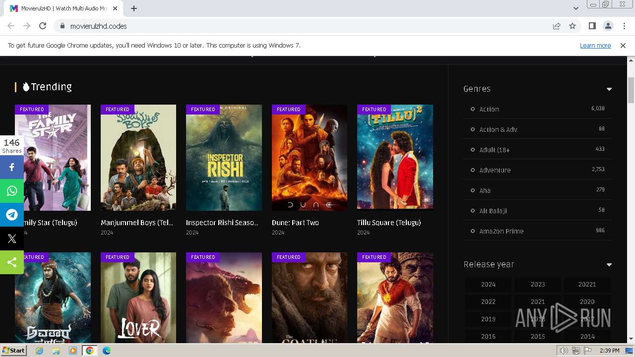This screenshot has width=635, height=357.
Task: Go forward in browser history
Action: point(27,26)
